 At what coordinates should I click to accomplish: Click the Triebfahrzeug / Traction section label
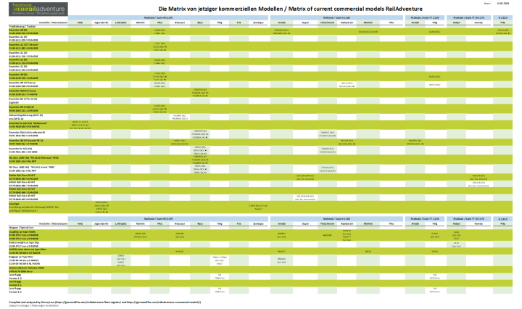tap(14, 27)
